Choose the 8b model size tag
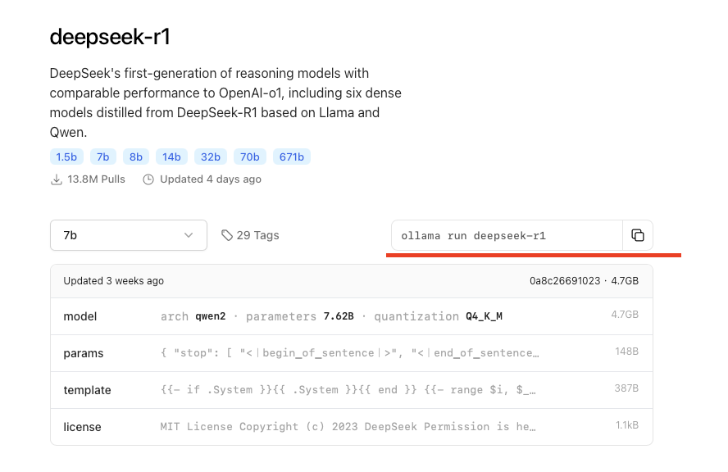 [136, 157]
